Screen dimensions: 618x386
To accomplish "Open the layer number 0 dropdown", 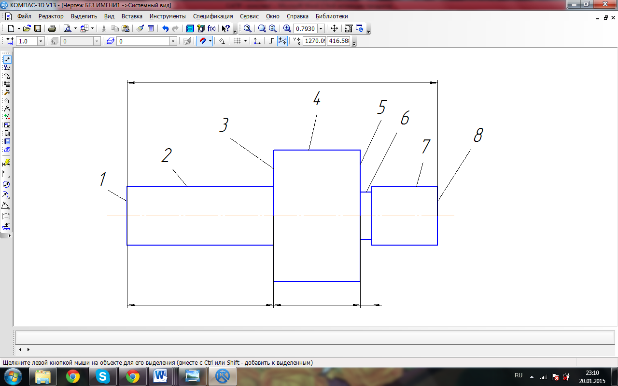I will (173, 41).
